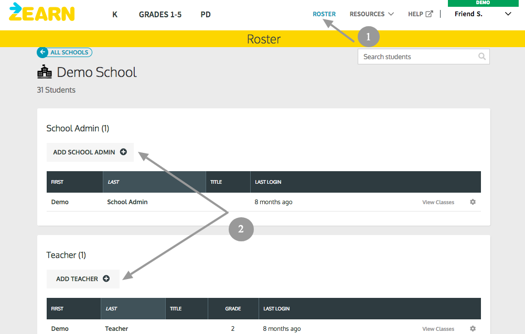Click the 31 Students count text
525x334 pixels.
coord(56,90)
